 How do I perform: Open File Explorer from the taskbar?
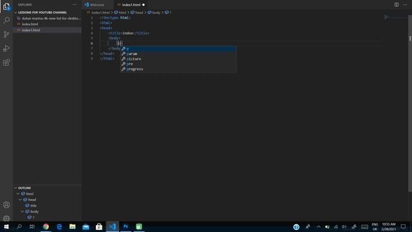(x=73, y=226)
